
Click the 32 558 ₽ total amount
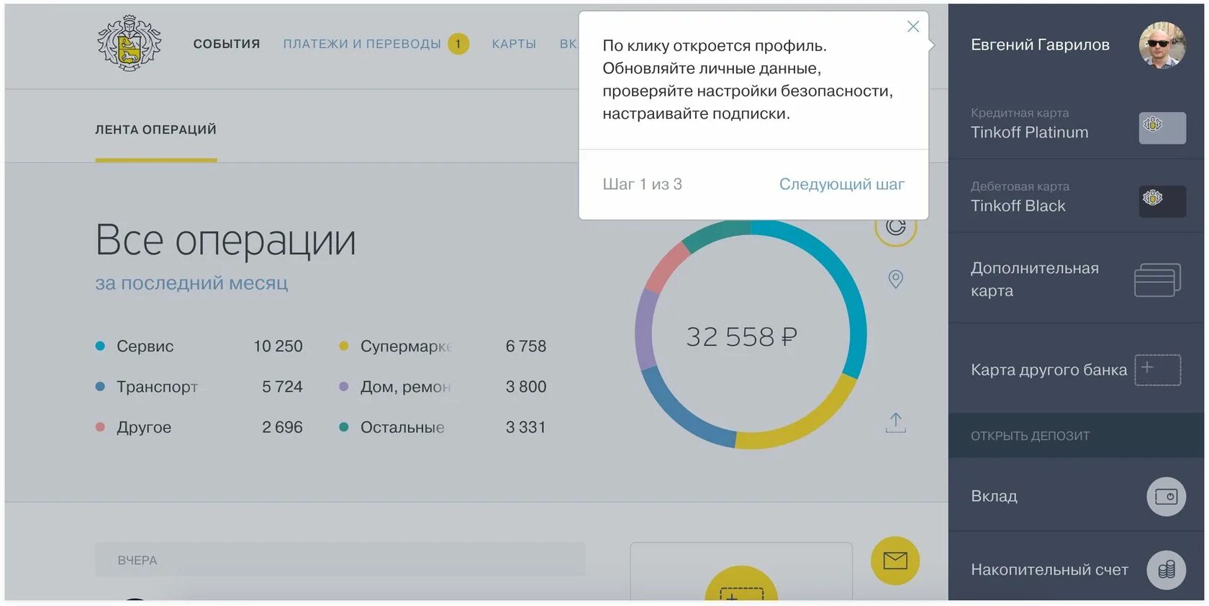[741, 336]
